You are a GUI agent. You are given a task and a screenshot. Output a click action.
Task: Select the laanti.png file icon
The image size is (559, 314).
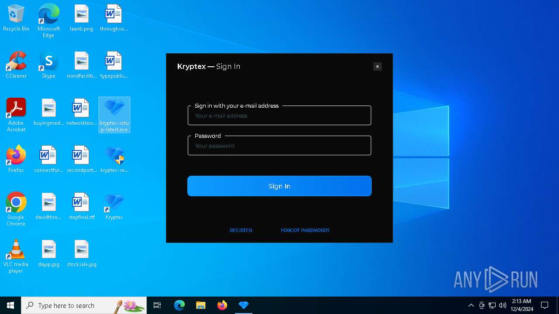point(81,18)
